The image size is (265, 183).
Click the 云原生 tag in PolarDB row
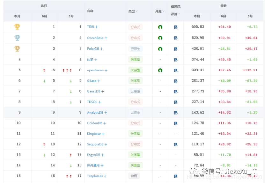136,49
